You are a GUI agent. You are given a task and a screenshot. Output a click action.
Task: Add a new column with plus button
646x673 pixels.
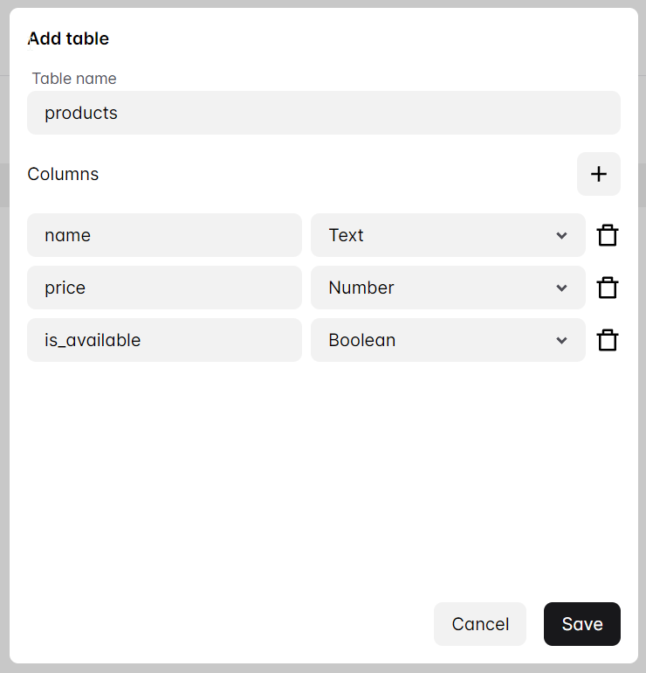tap(598, 174)
